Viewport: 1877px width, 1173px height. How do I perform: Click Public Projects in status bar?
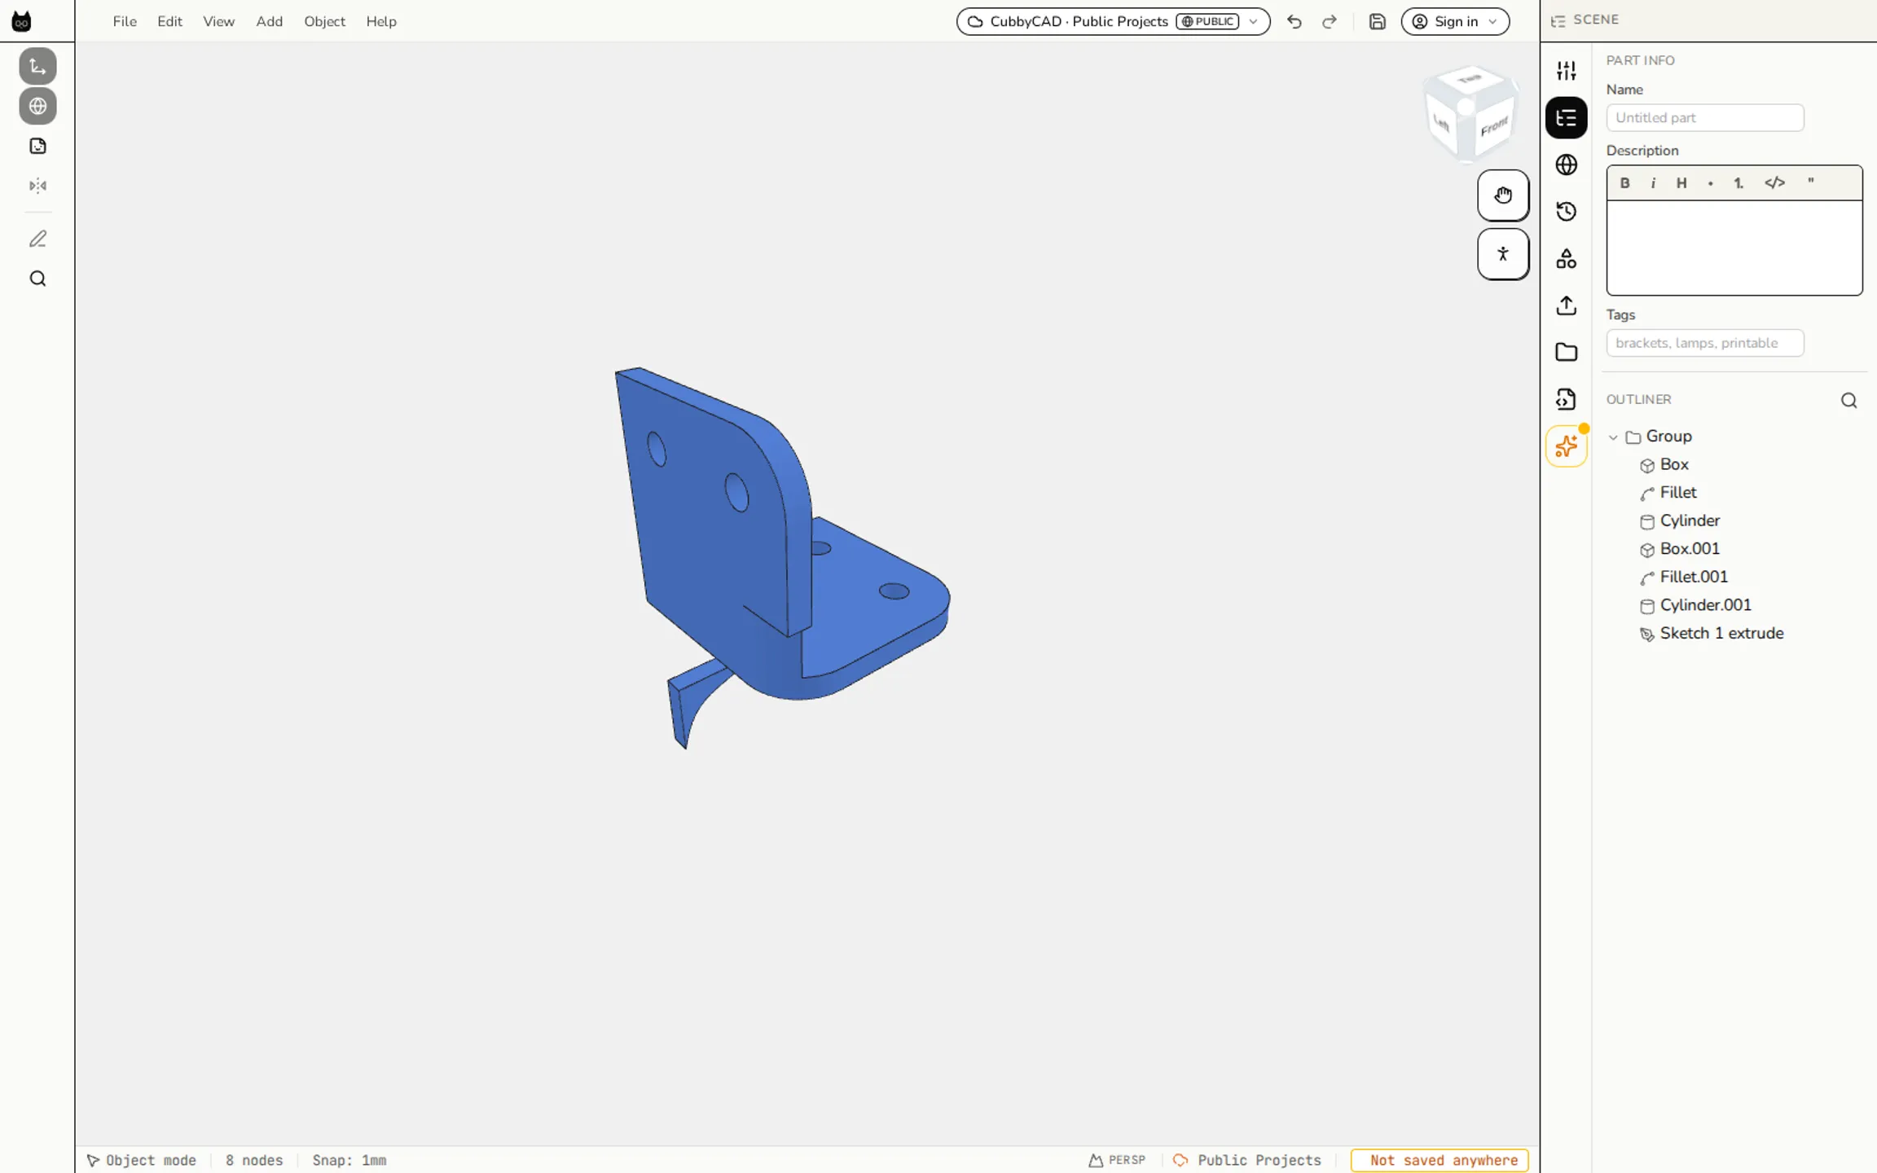tap(1246, 1160)
